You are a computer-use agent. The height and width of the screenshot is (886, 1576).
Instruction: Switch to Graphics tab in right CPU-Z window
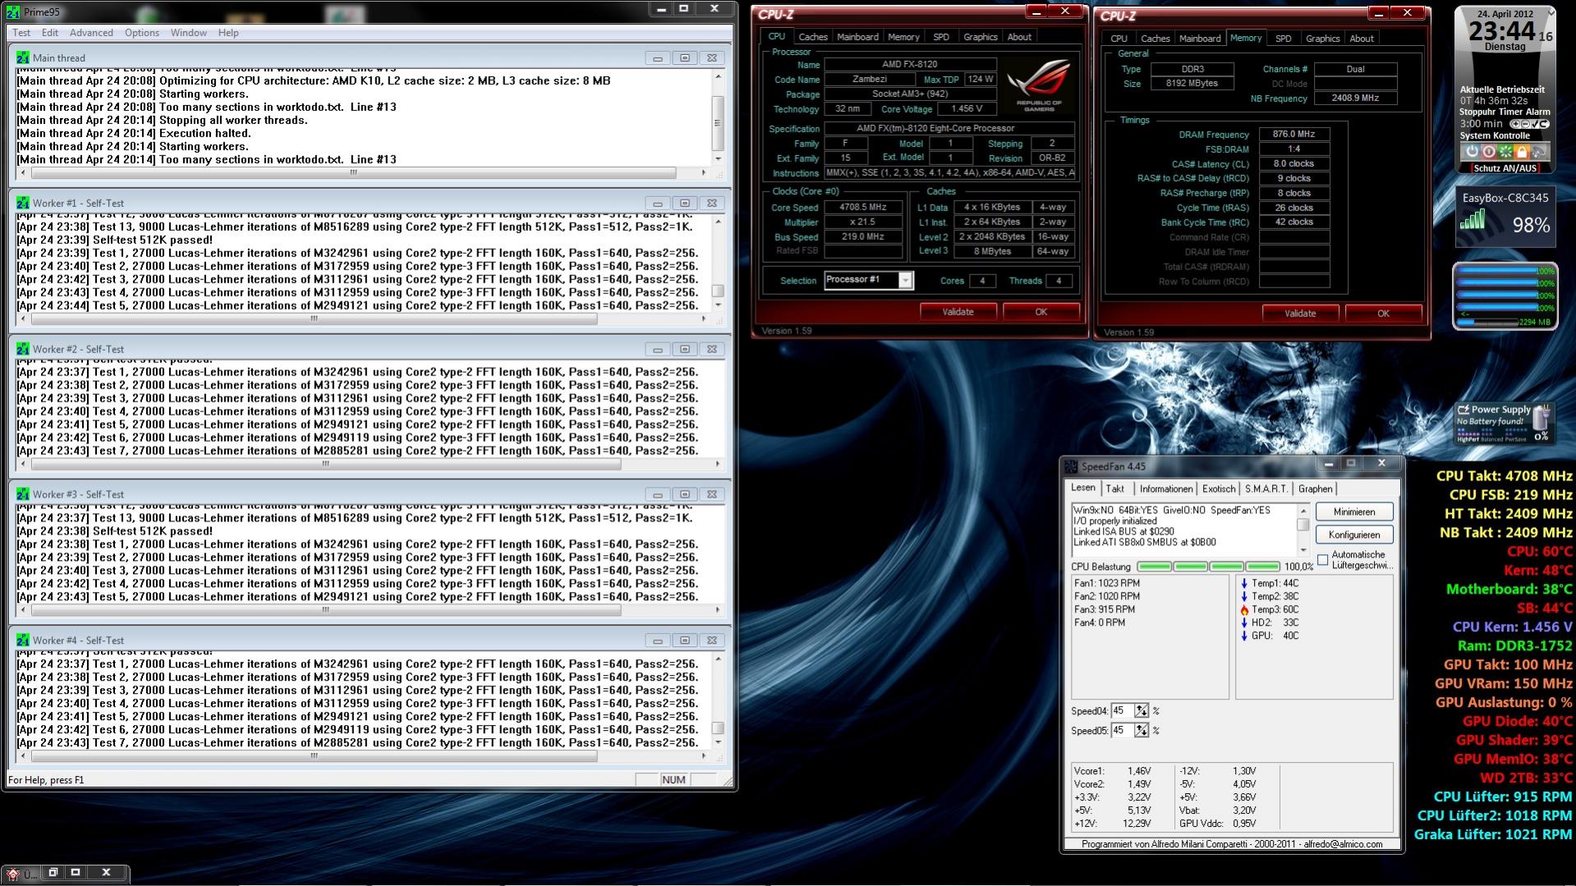pyautogui.click(x=1322, y=39)
